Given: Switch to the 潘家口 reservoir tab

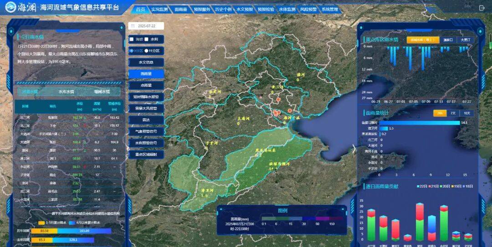Looking at the screenshot, I should coord(448,40).
